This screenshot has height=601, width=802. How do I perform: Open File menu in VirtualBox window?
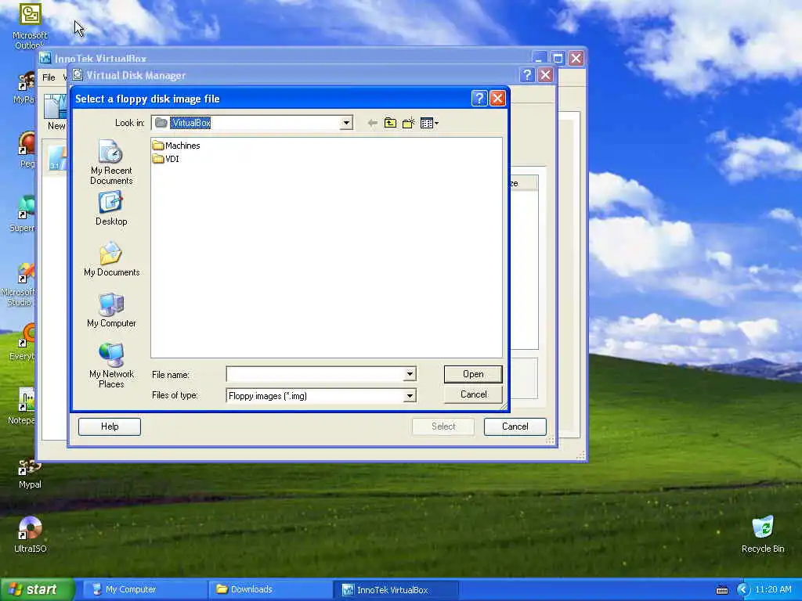pyautogui.click(x=49, y=77)
